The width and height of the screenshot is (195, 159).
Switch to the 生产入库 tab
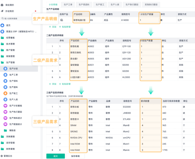coord(115,5)
